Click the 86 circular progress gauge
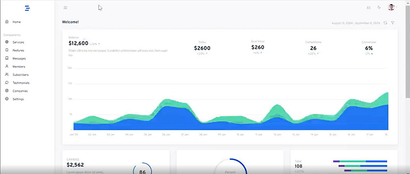Viewport: 410px width, 174px height. pos(143,168)
